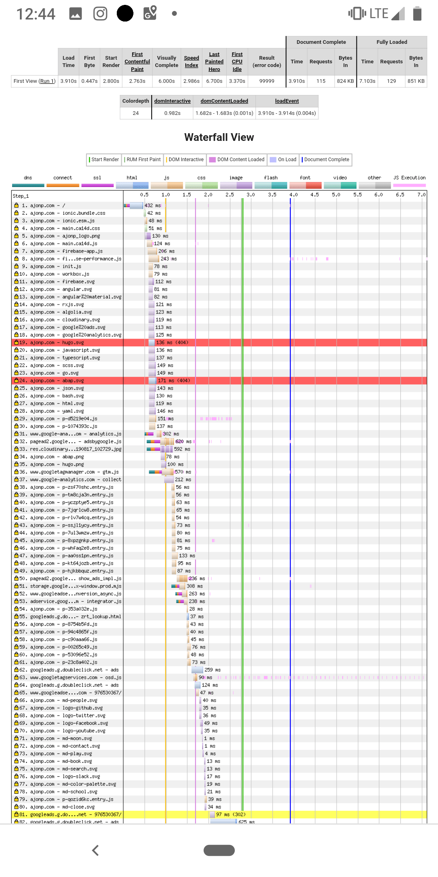Tap the vibrate mode status icon
Screen dimensions: 438x877
[x=357, y=13]
